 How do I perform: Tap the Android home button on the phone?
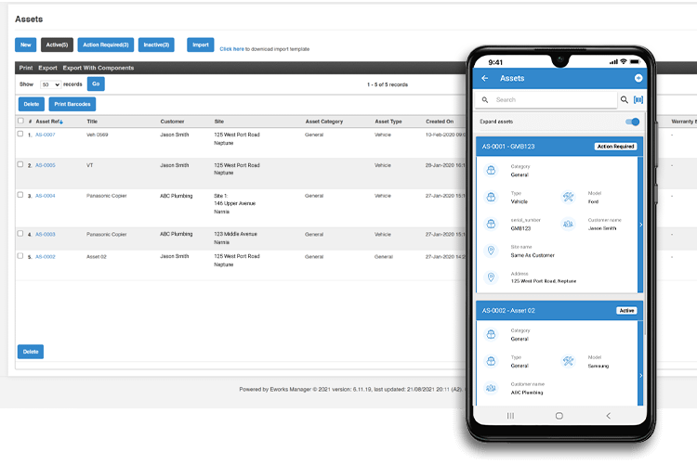pyautogui.click(x=559, y=415)
